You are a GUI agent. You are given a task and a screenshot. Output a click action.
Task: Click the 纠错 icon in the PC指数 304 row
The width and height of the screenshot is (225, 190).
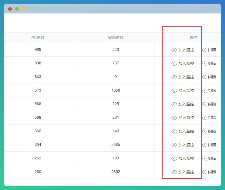(204, 145)
